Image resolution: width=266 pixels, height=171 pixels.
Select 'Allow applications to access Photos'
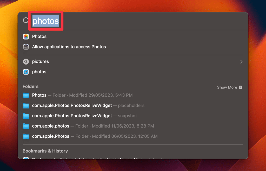[x=69, y=47]
